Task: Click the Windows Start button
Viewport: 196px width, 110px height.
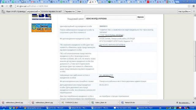Action: 4,108
